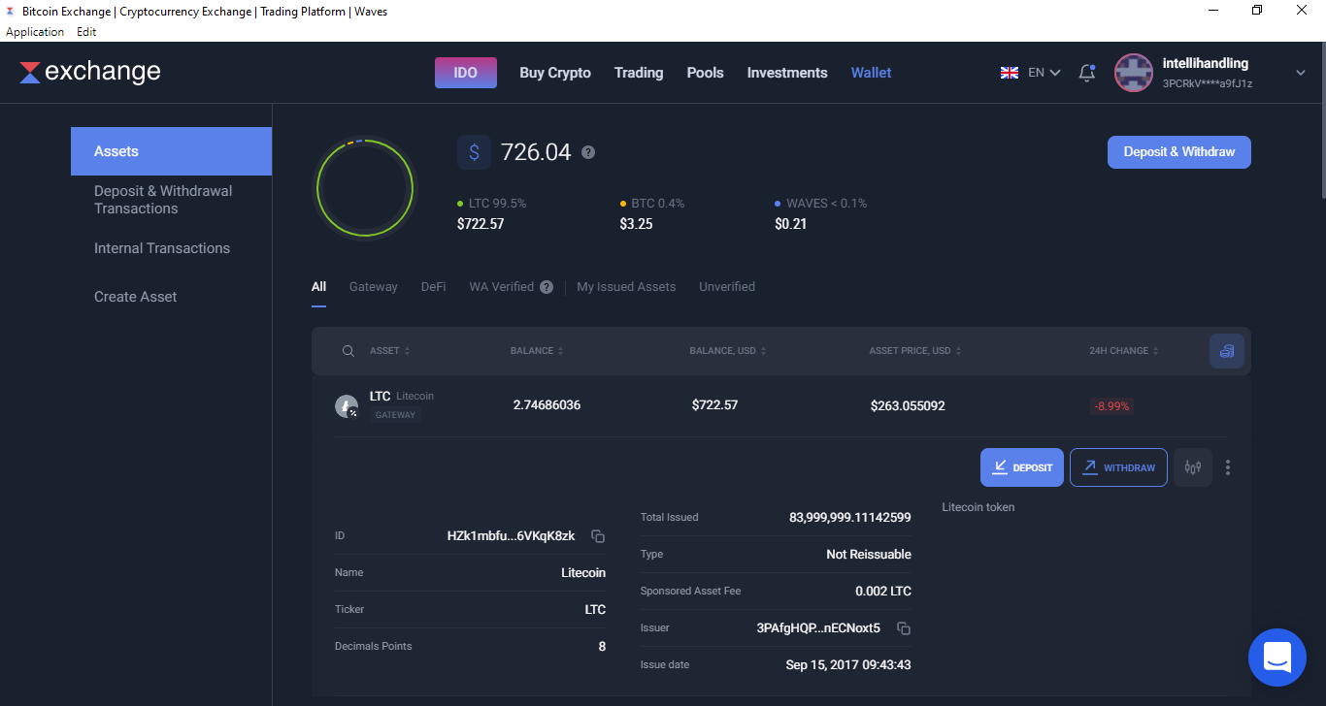Select Assets in the sidebar
Viewport: 1326px width, 706px height.
[x=171, y=151]
